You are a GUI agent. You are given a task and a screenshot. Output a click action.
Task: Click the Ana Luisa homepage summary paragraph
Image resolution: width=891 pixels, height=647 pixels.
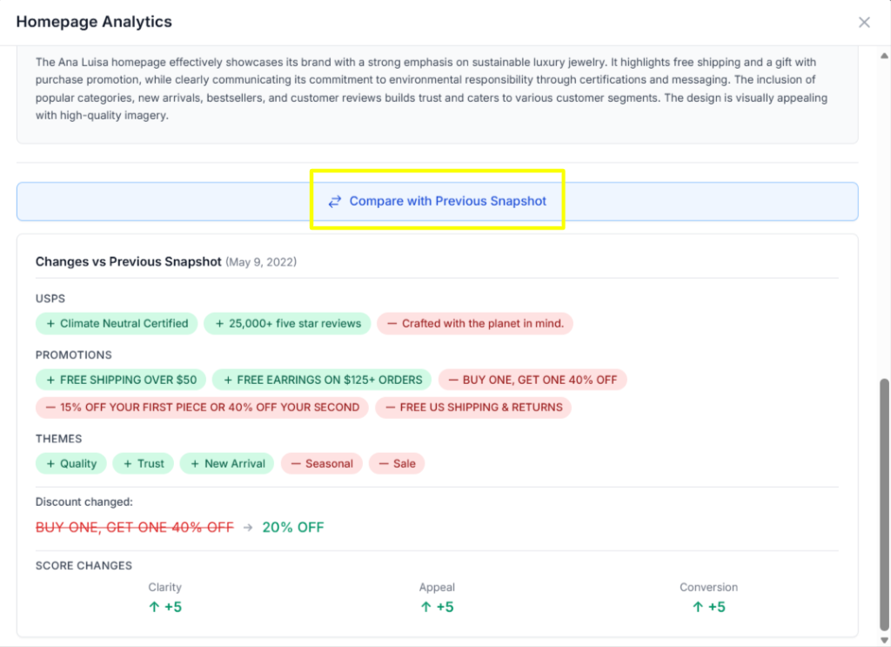tap(432, 89)
